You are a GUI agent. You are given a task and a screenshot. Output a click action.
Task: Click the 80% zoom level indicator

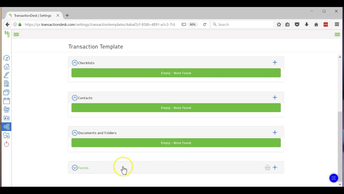(x=193, y=25)
